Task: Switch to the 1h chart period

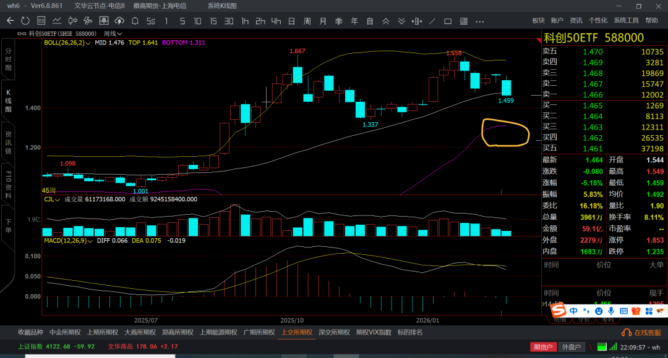Action: (245, 20)
